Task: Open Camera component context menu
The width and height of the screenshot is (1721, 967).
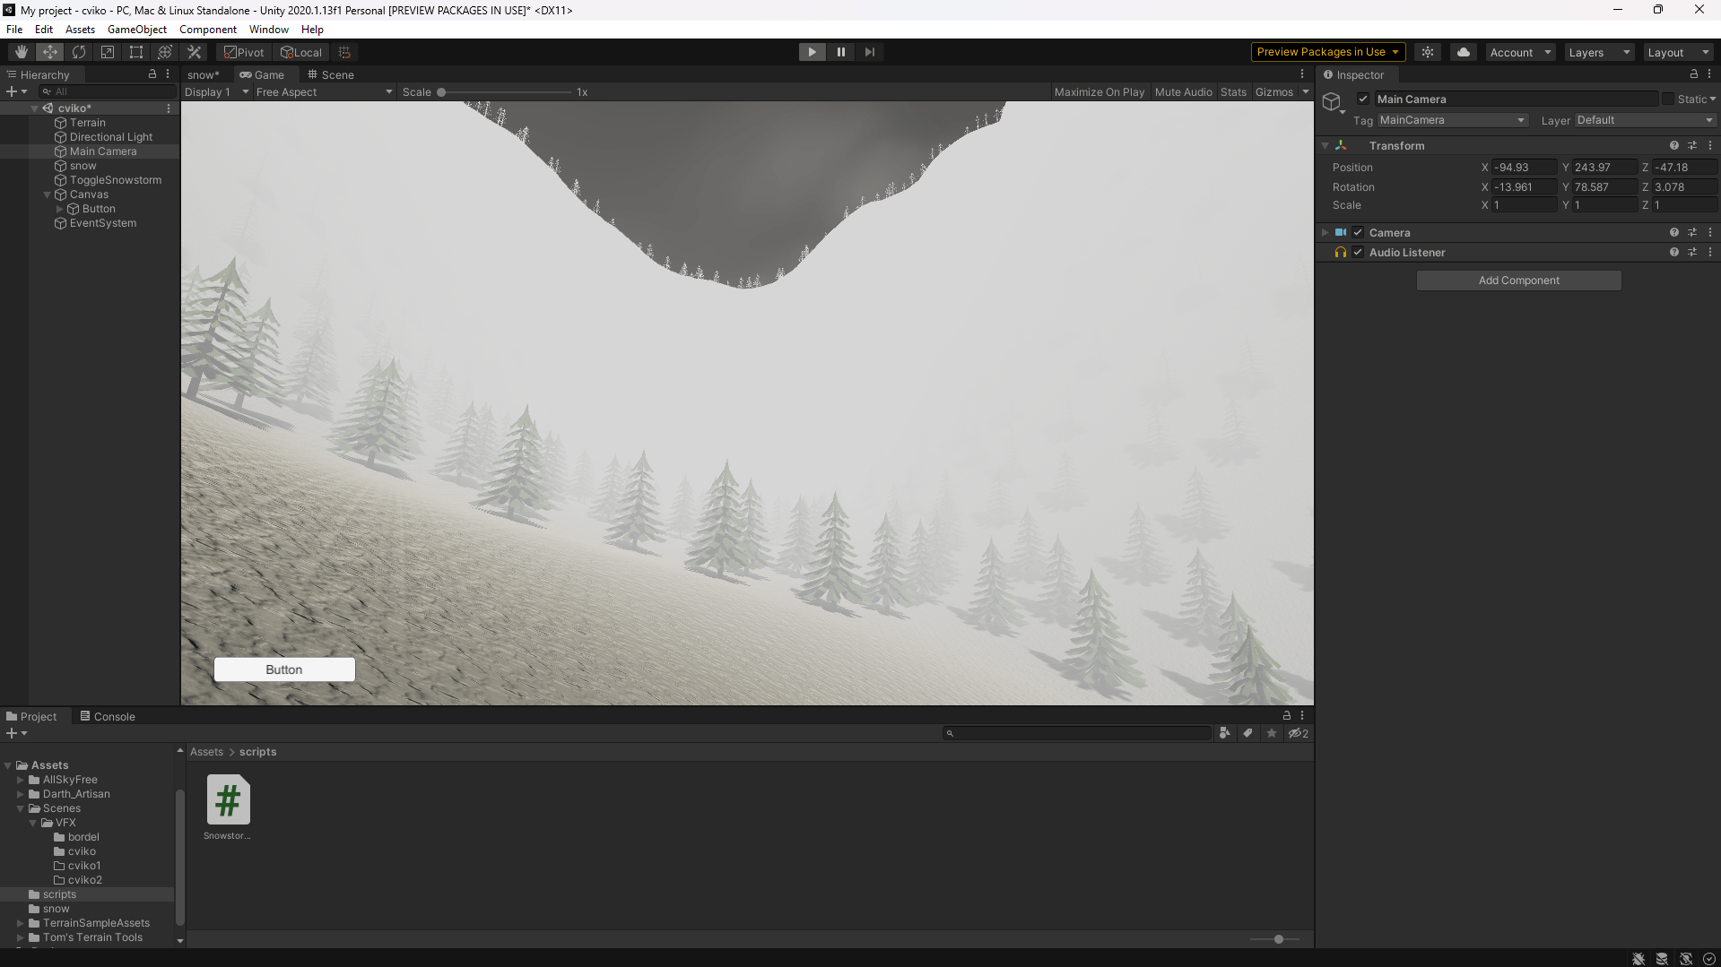Action: (1709, 232)
